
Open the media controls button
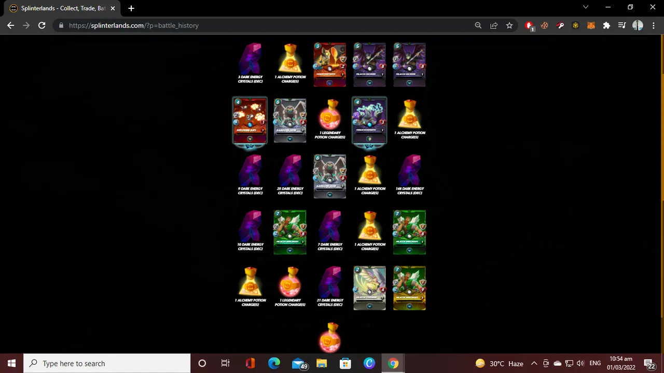click(x=622, y=25)
